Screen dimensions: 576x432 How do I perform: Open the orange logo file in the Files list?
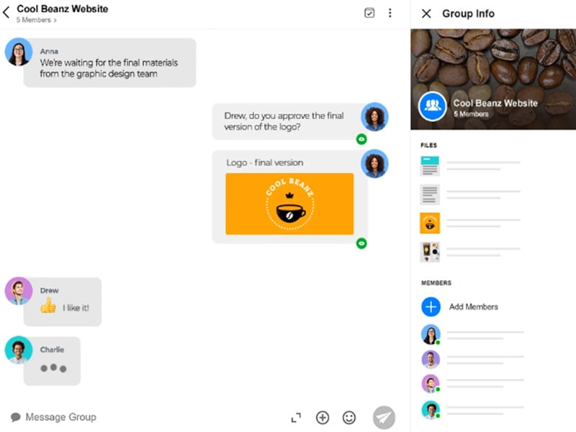pos(429,223)
